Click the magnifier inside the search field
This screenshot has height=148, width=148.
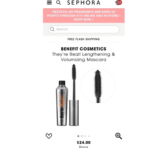click(52, 29)
